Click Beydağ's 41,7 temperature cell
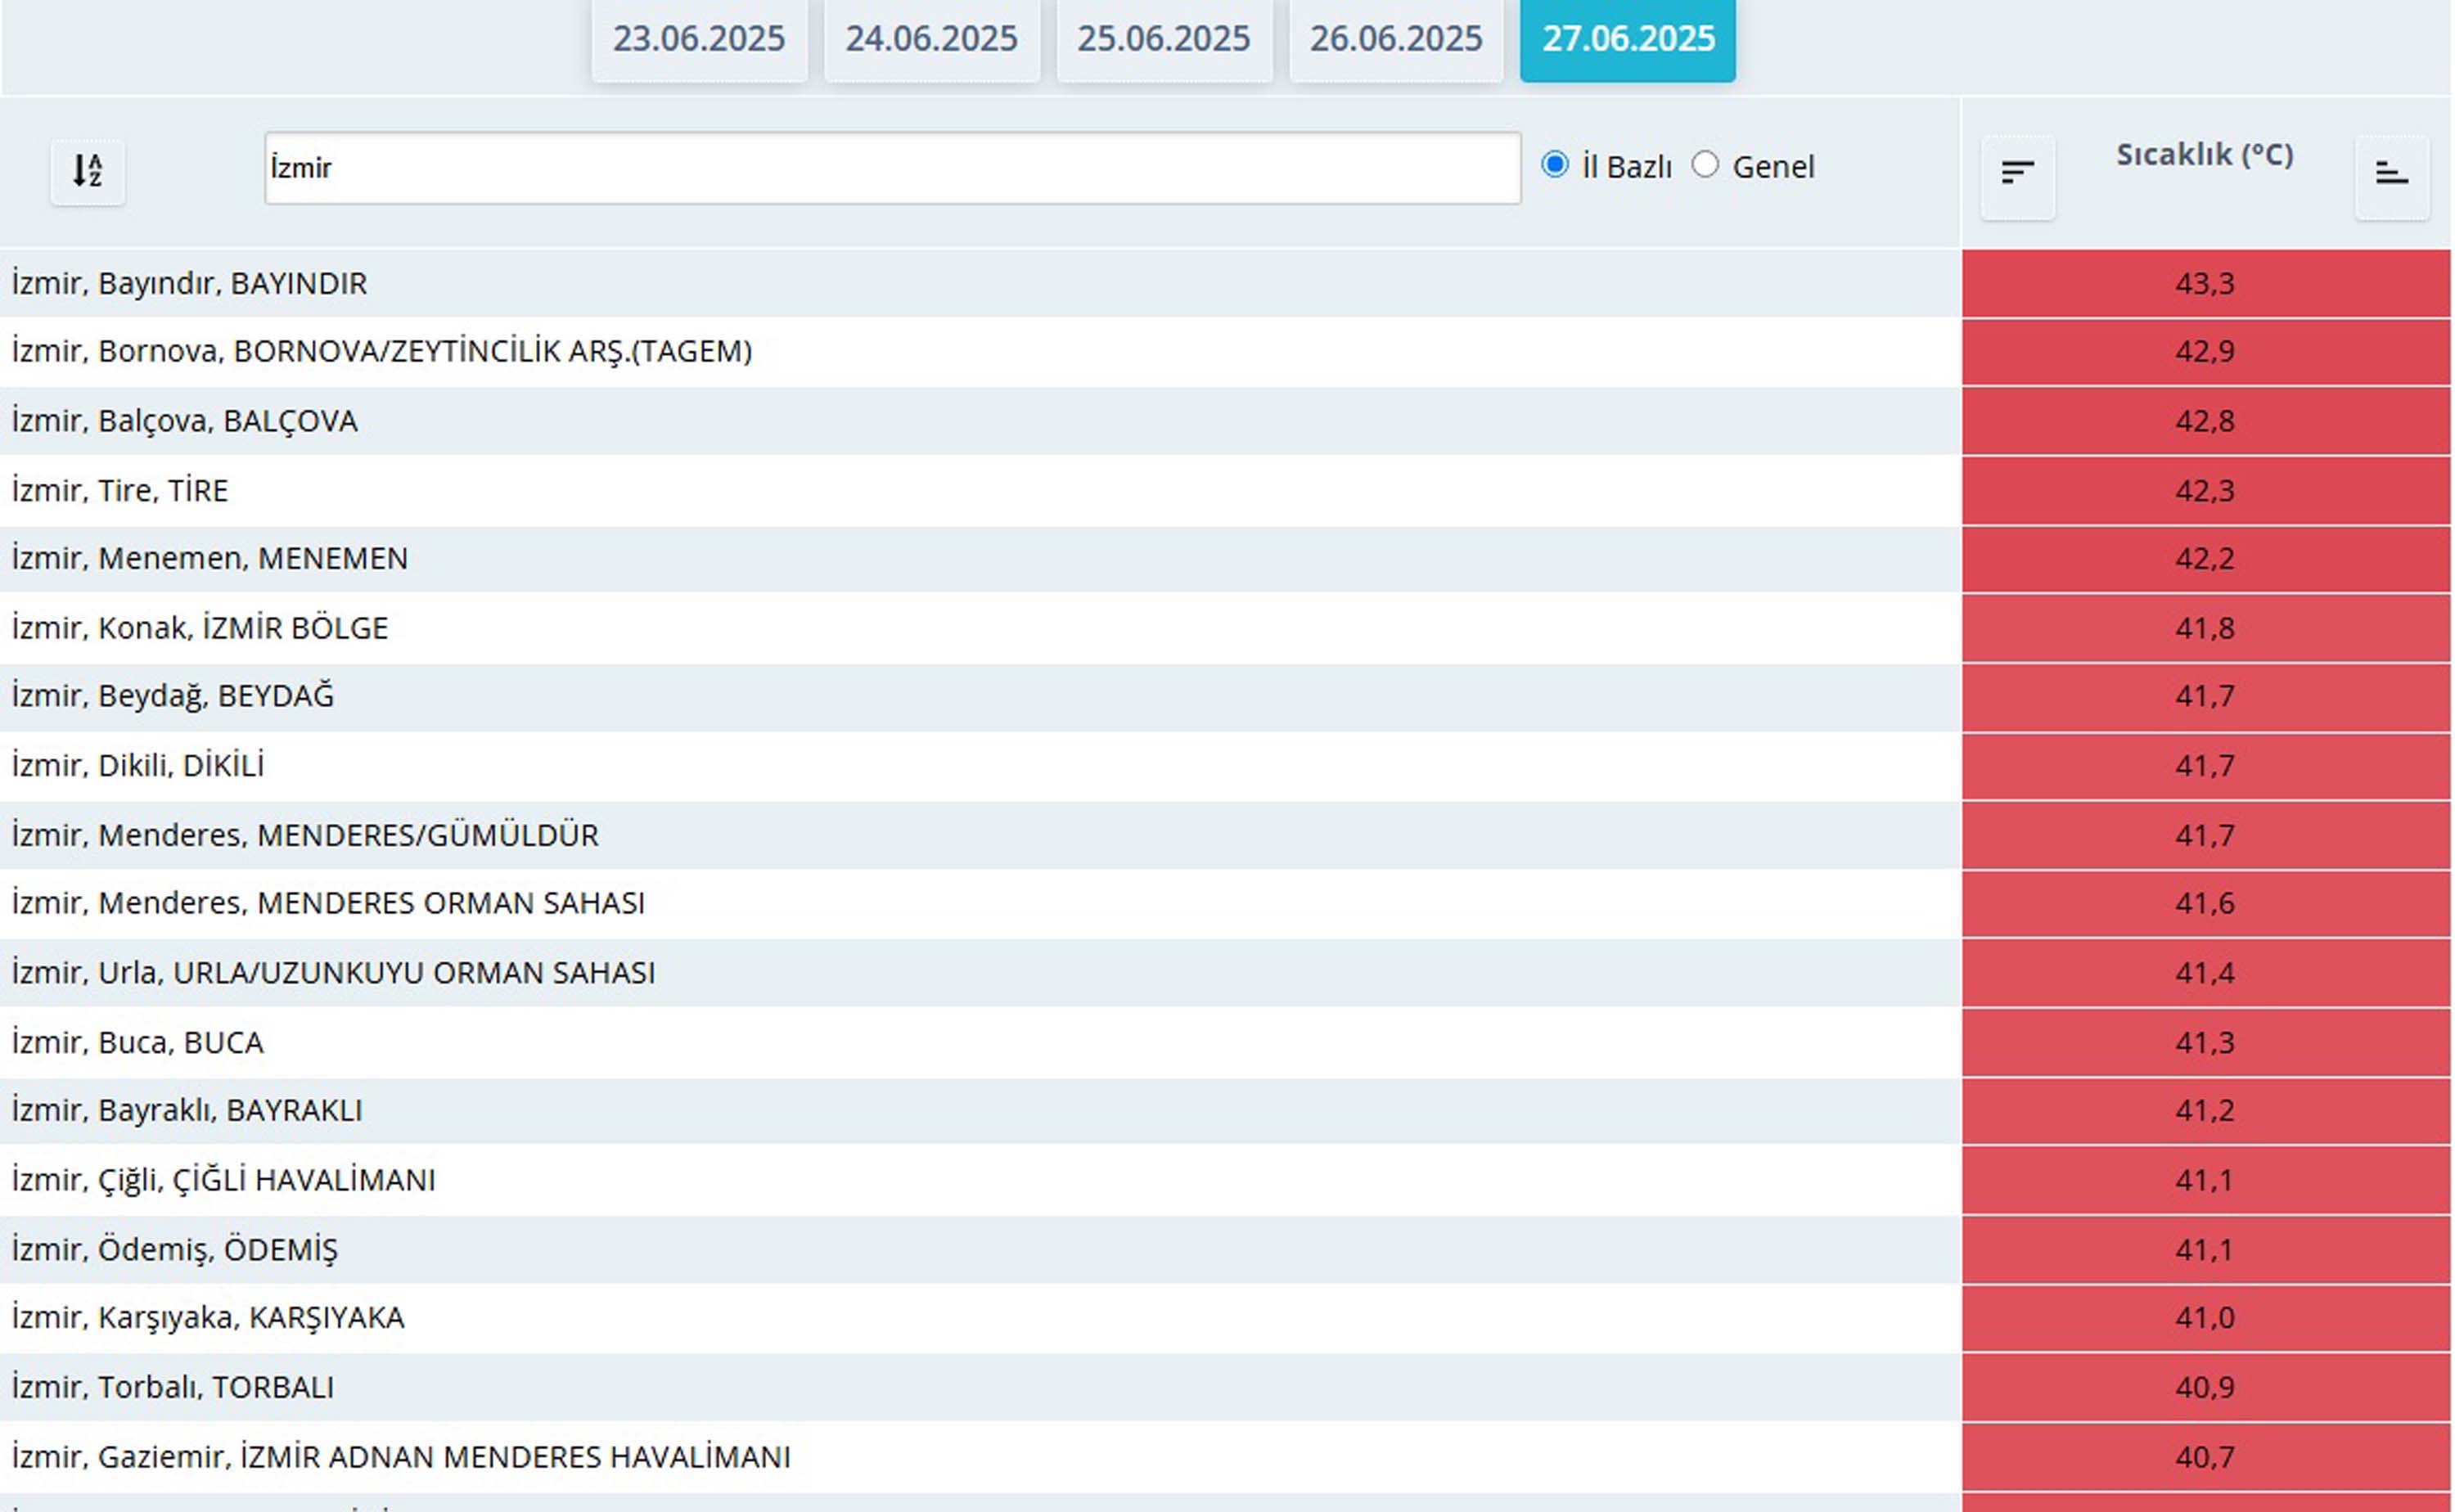The image size is (2455, 1512). (x=2205, y=697)
